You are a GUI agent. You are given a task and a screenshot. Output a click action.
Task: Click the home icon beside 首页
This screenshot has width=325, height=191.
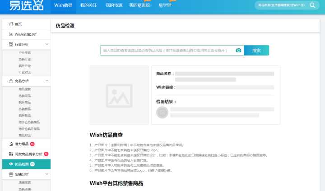[x=11, y=24]
